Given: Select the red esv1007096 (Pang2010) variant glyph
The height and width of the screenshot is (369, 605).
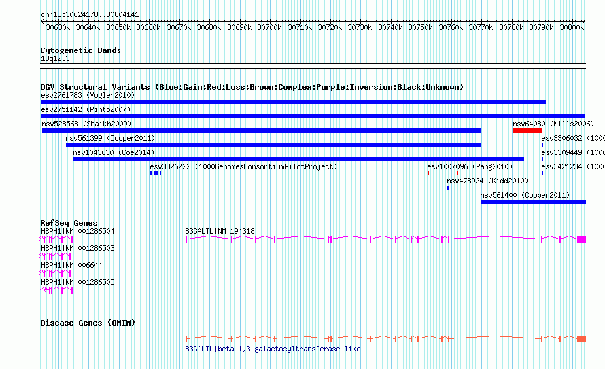Looking at the screenshot, I should tap(443, 173).
